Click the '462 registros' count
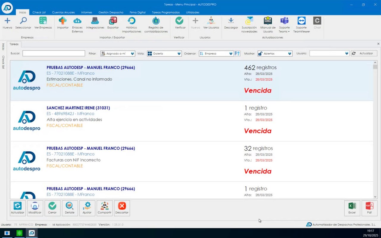Viewport: 381px width, 238px height. 260,68
